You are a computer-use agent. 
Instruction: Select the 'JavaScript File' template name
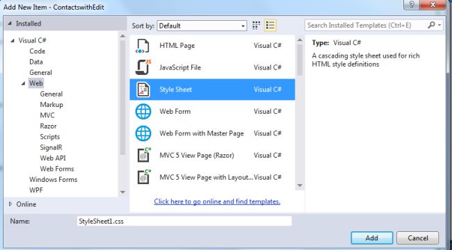pyautogui.click(x=180, y=67)
